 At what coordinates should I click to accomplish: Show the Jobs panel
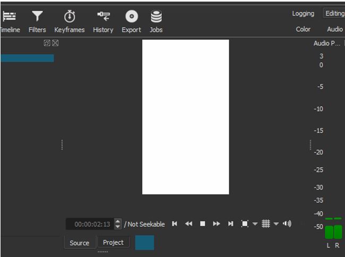tap(156, 22)
